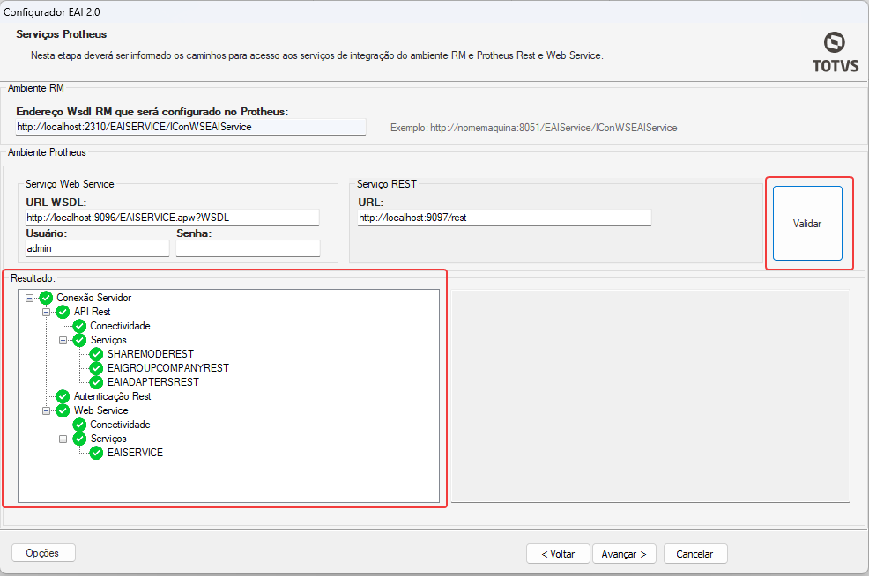This screenshot has width=869, height=576.
Task: Cancel the configuration wizard
Action: 695,554
